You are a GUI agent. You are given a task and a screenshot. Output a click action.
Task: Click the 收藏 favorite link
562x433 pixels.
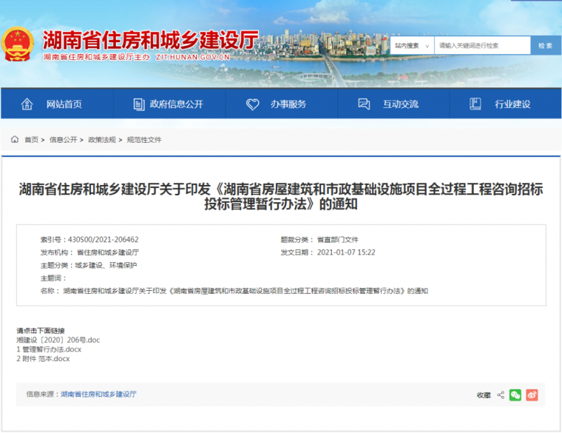pyautogui.click(x=484, y=395)
